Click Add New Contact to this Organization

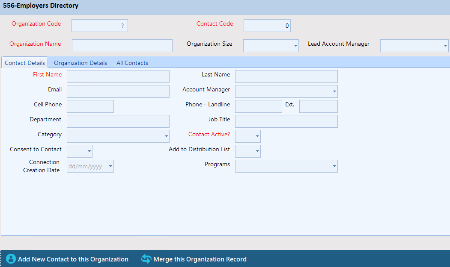(x=73, y=259)
